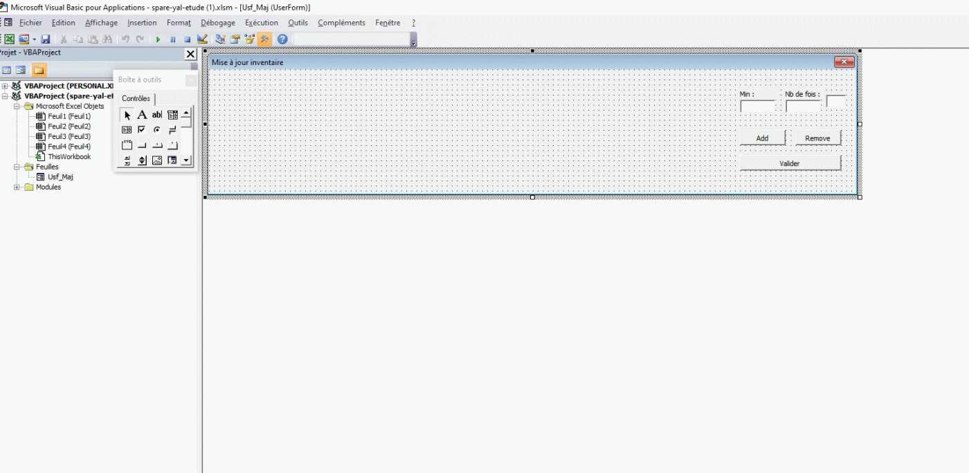Expand VBAProject (PERSONAL.XLSB) node
969x473 pixels.
click(x=5, y=86)
